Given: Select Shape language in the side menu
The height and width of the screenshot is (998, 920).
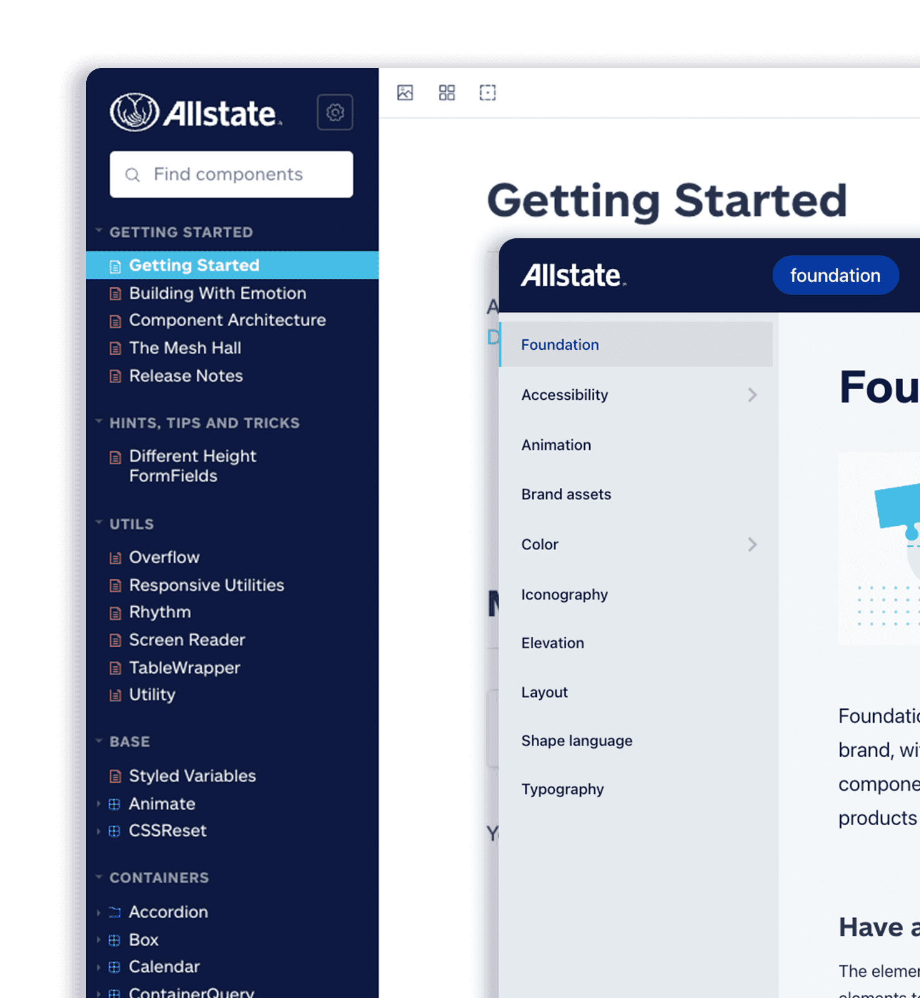Looking at the screenshot, I should tap(577, 741).
